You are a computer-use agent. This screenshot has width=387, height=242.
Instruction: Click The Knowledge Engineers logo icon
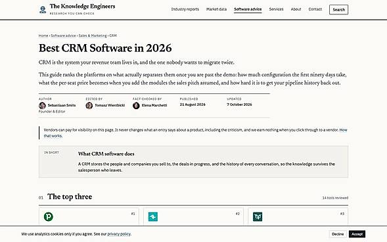pyautogui.click(x=43, y=10)
